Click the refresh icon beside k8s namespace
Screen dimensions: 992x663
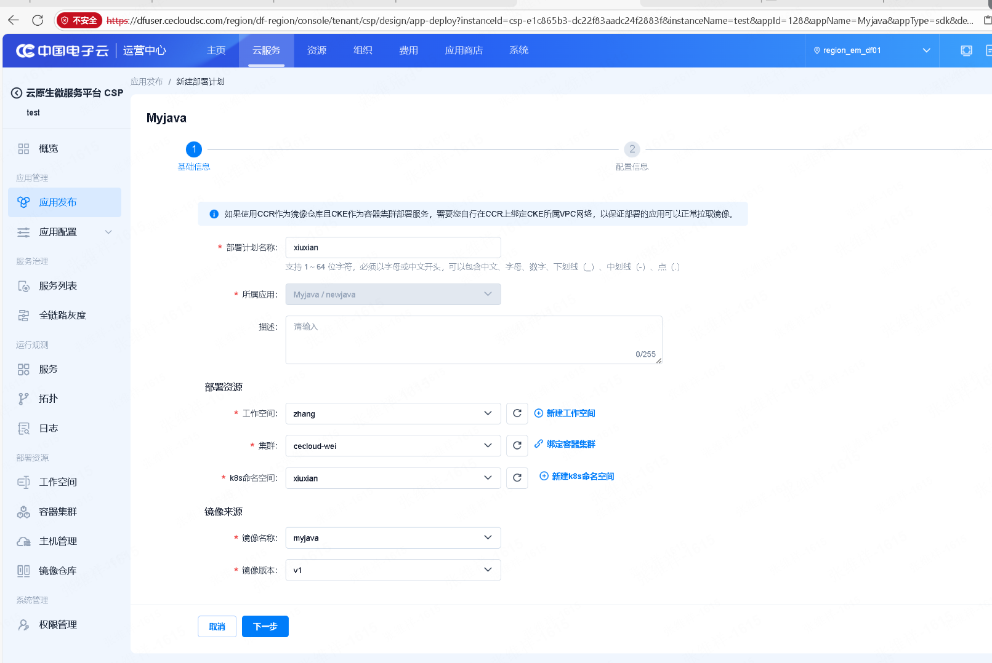[x=517, y=478]
